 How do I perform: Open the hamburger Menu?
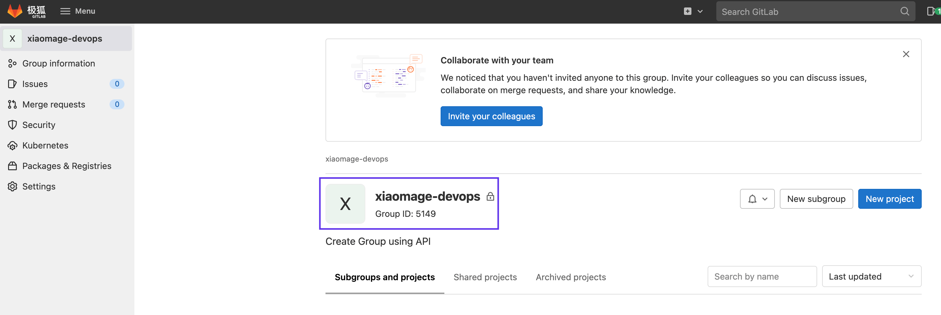77,11
